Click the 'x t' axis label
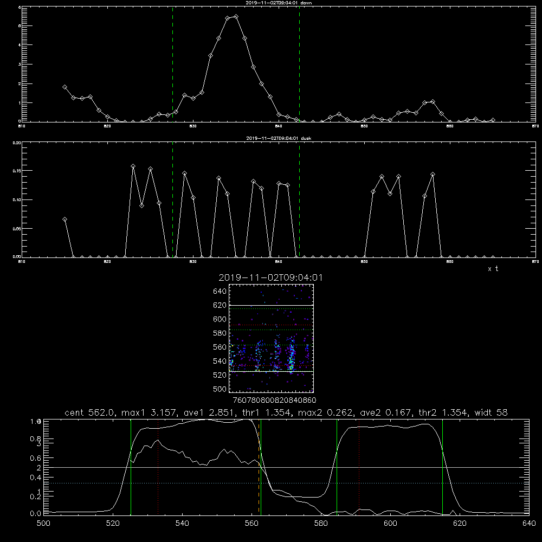 (x=493, y=269)
